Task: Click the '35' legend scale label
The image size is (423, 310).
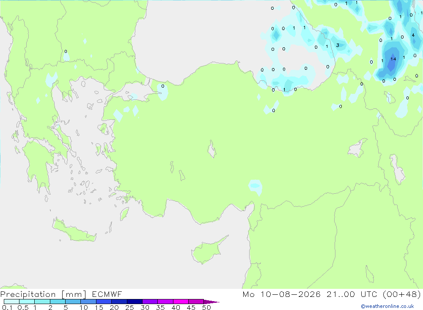Action: coord(160,307)
